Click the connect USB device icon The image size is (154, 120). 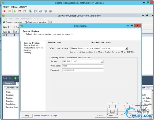click(x=51, y=11)
